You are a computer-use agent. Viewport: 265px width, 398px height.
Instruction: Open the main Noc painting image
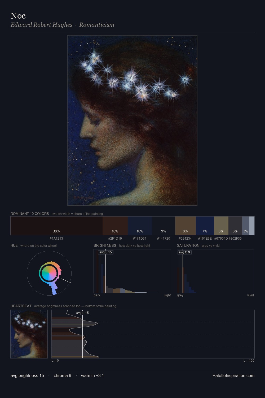tap(132, 120)
